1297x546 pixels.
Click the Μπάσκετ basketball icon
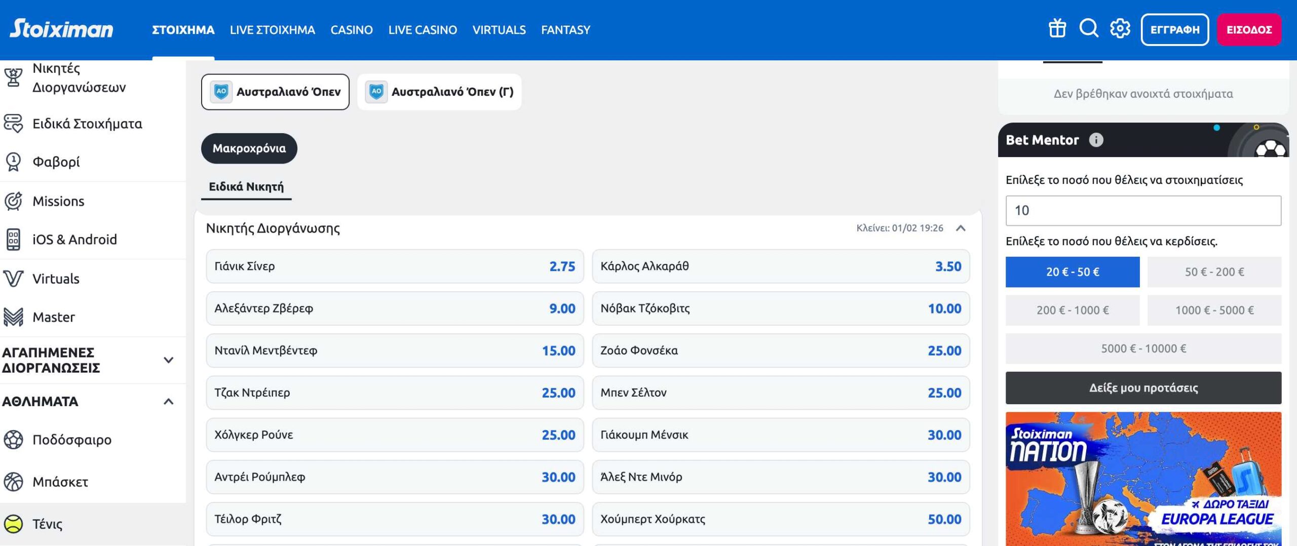click(x=13, y=482)
